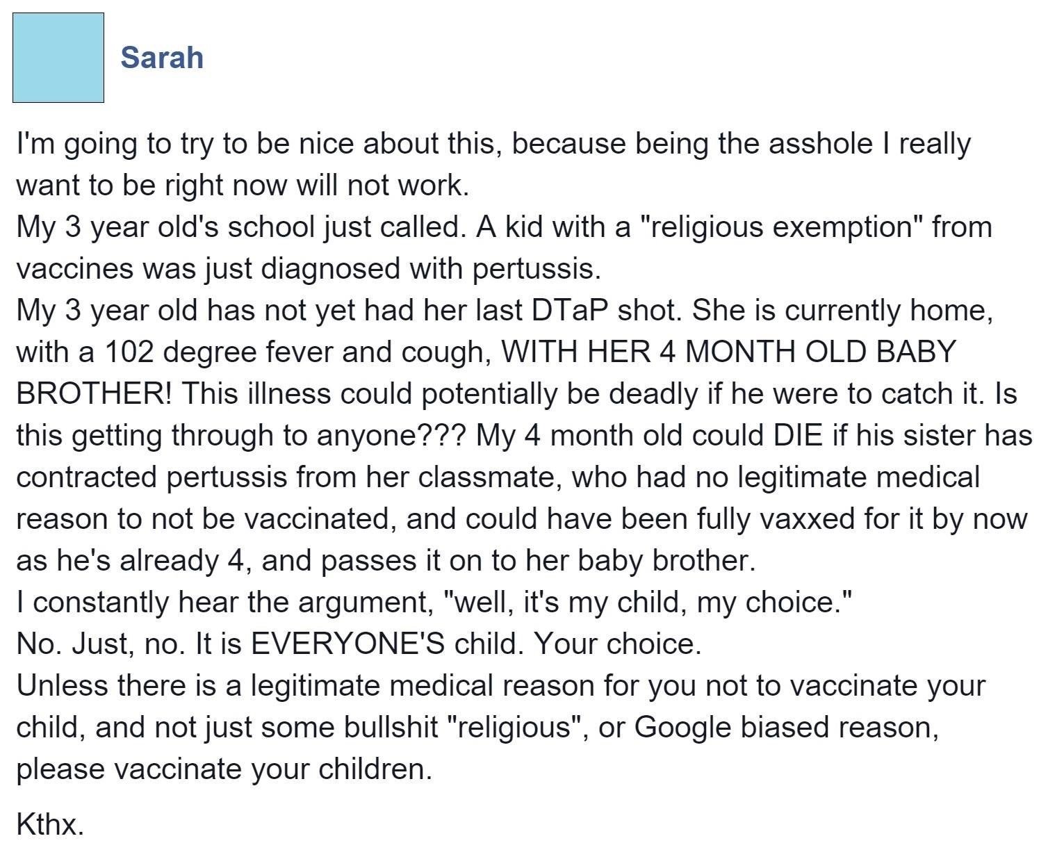Image resolution: width=1048 pixels, height=859 pixels.
Task: Click the phrase "Google biased reason"
Action: 787,728
